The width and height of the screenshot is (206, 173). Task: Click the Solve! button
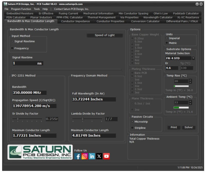tap(189, 127)
